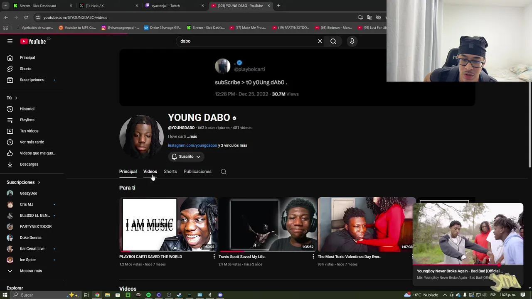Open a new browser tab
532x299 pixels.
(x=278, y=6)
